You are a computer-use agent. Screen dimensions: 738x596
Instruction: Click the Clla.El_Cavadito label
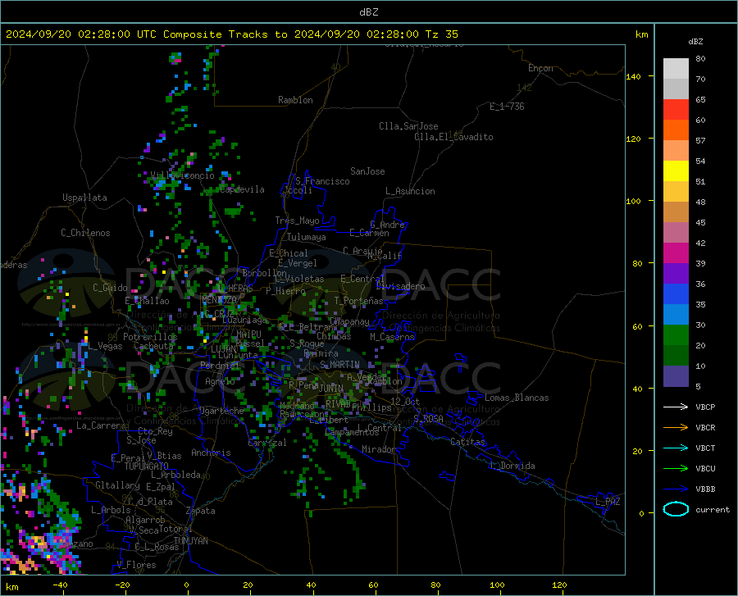pyautogui.click(x=453, y=137)
